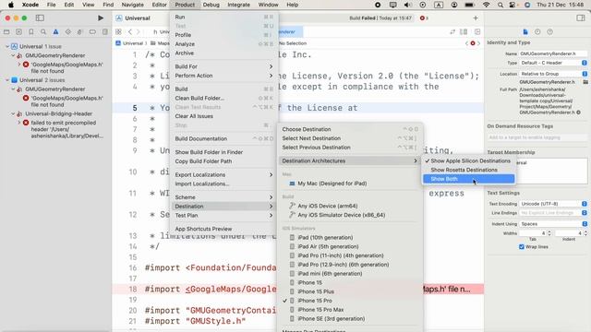Click the Wi-Fi icon in the menu bar
The width and height of the screenshot is (591, 332).
487,5
